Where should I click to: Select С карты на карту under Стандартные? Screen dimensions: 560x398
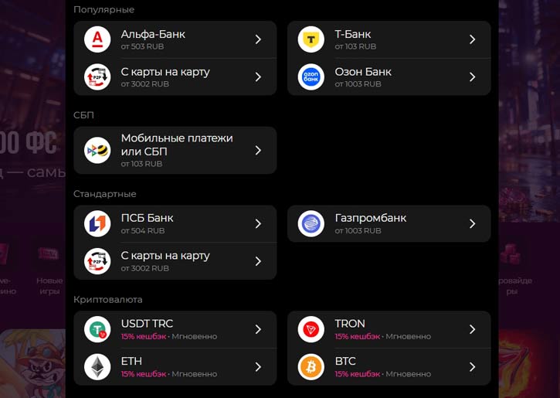(x=175, y=261)
